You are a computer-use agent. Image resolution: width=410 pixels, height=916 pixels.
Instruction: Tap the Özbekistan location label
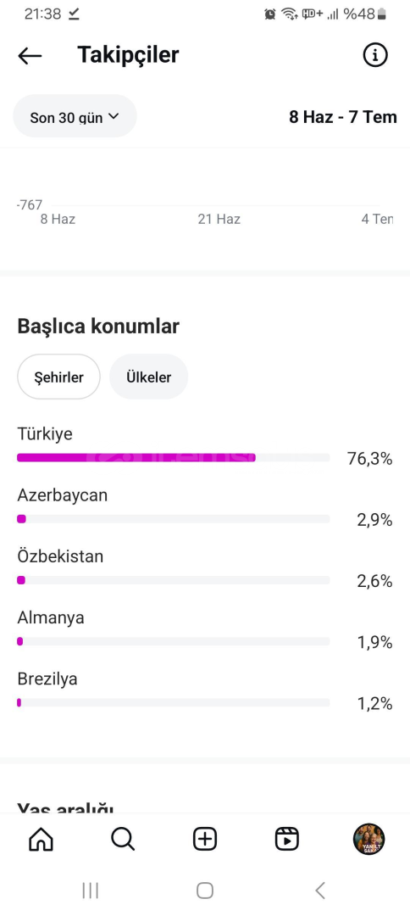tap(60, 556)
